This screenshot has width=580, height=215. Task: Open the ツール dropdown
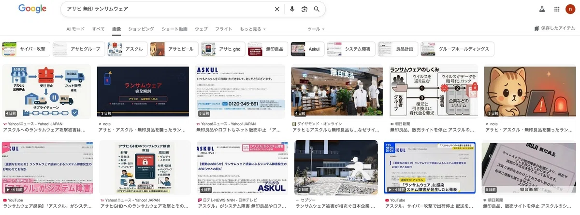[316, 29]
